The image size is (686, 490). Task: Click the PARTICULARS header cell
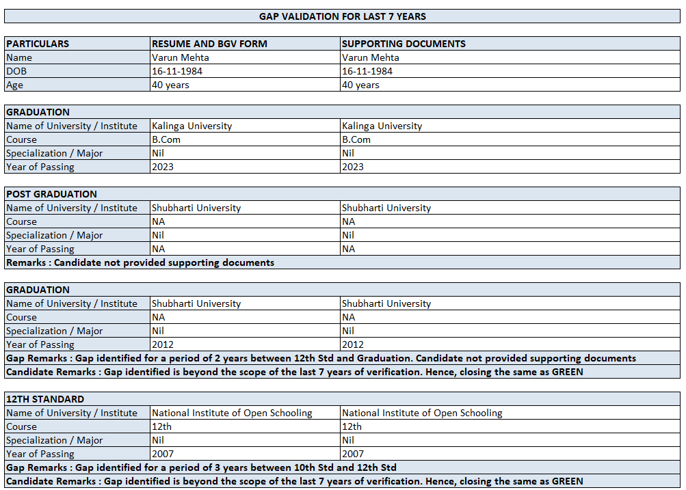tap(77, 44)
